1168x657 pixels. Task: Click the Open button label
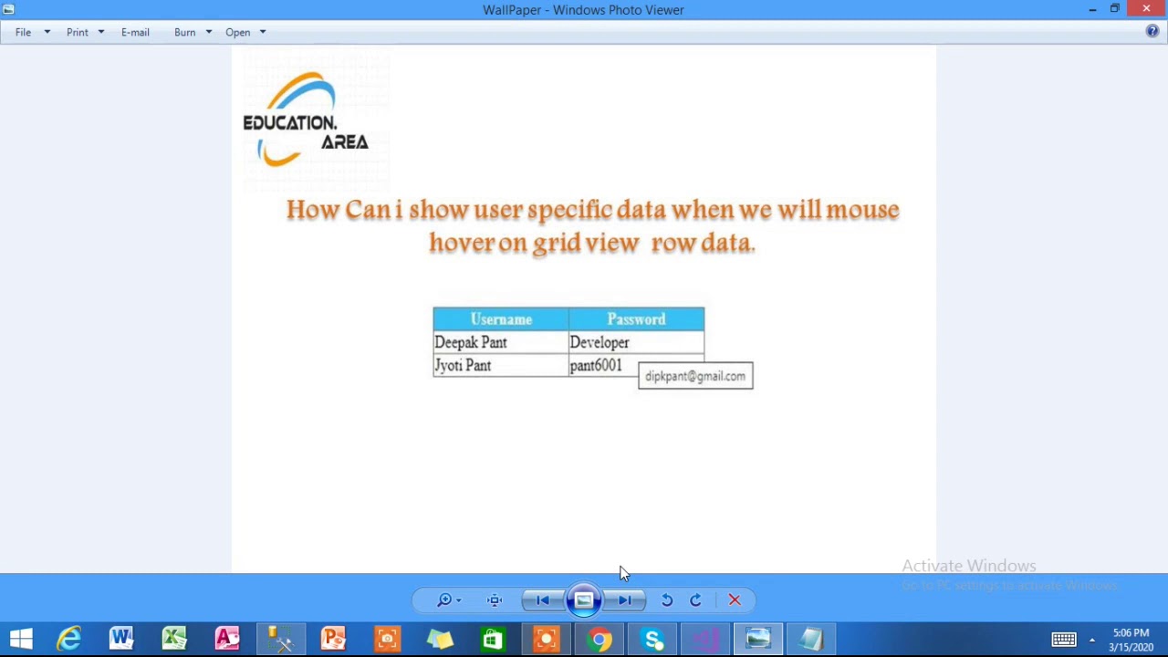point(237,32)
